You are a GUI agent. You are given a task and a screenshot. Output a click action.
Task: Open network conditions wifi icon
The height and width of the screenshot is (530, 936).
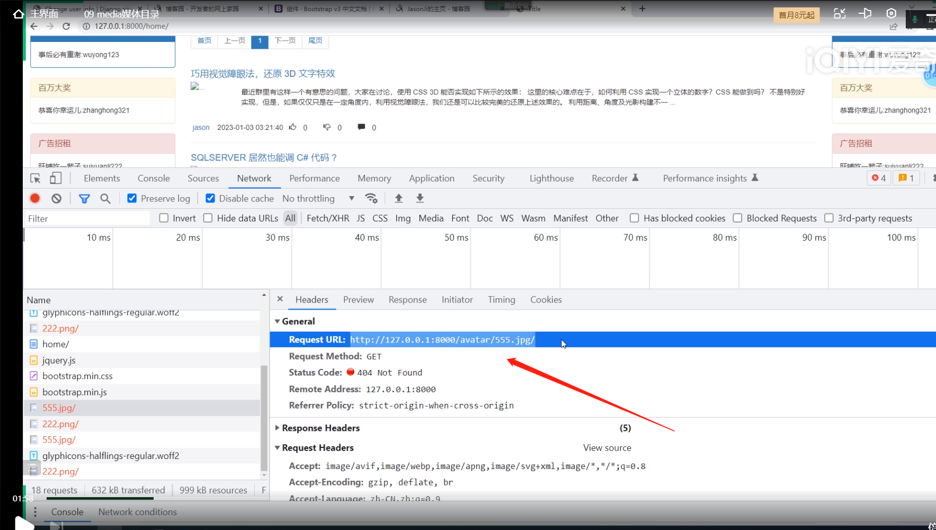371,198
